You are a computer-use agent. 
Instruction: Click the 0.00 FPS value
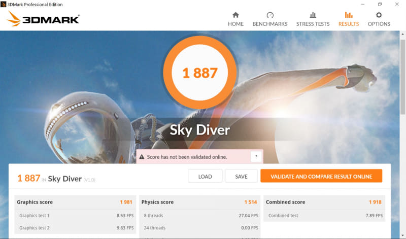[250, 228]
